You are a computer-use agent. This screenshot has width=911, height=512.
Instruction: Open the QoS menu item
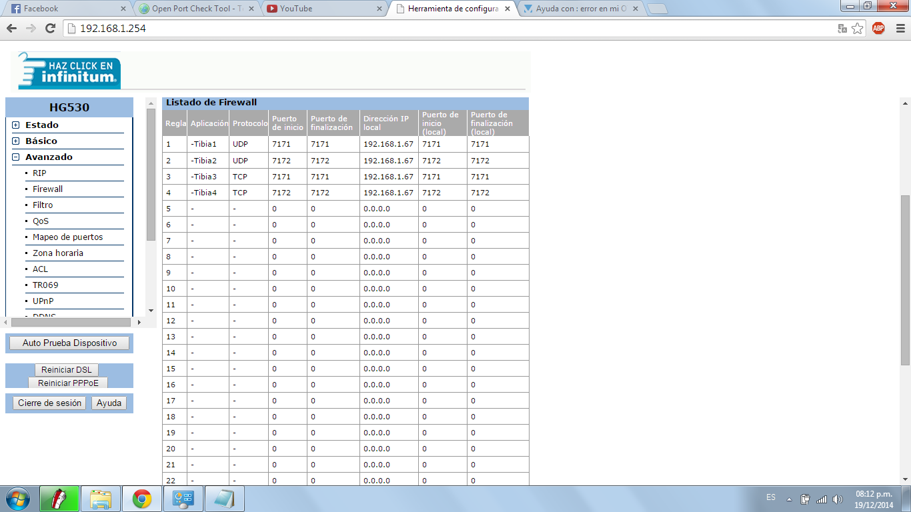pyautogui.click(x=41, y=221)
